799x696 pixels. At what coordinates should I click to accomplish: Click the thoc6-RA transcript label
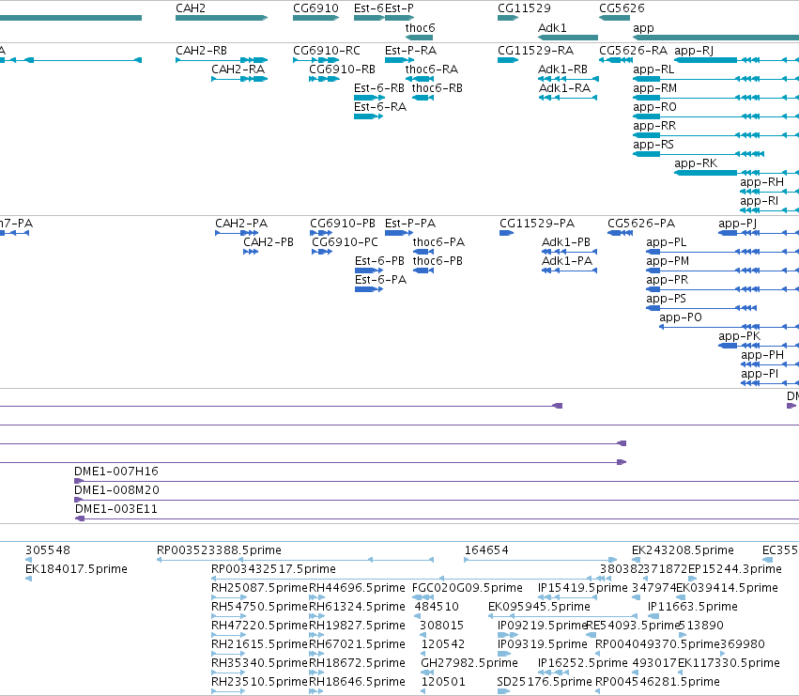point(432,70)
